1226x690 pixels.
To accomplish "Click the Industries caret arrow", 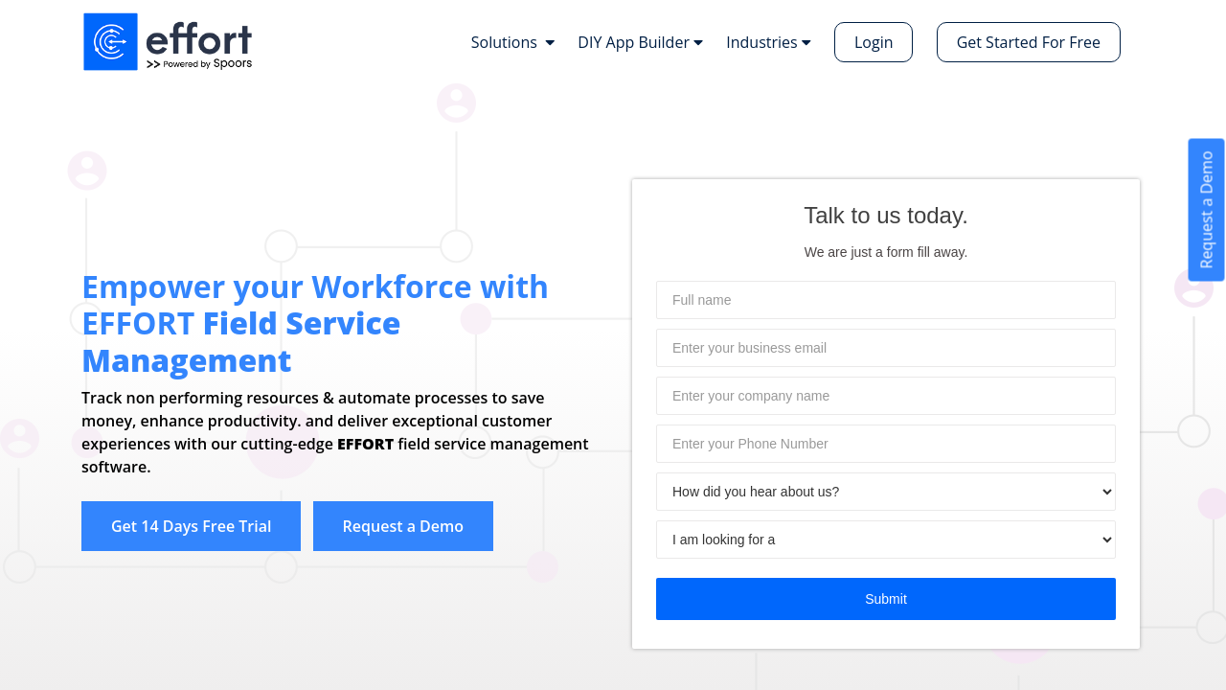I will click(x=806, y=43).
